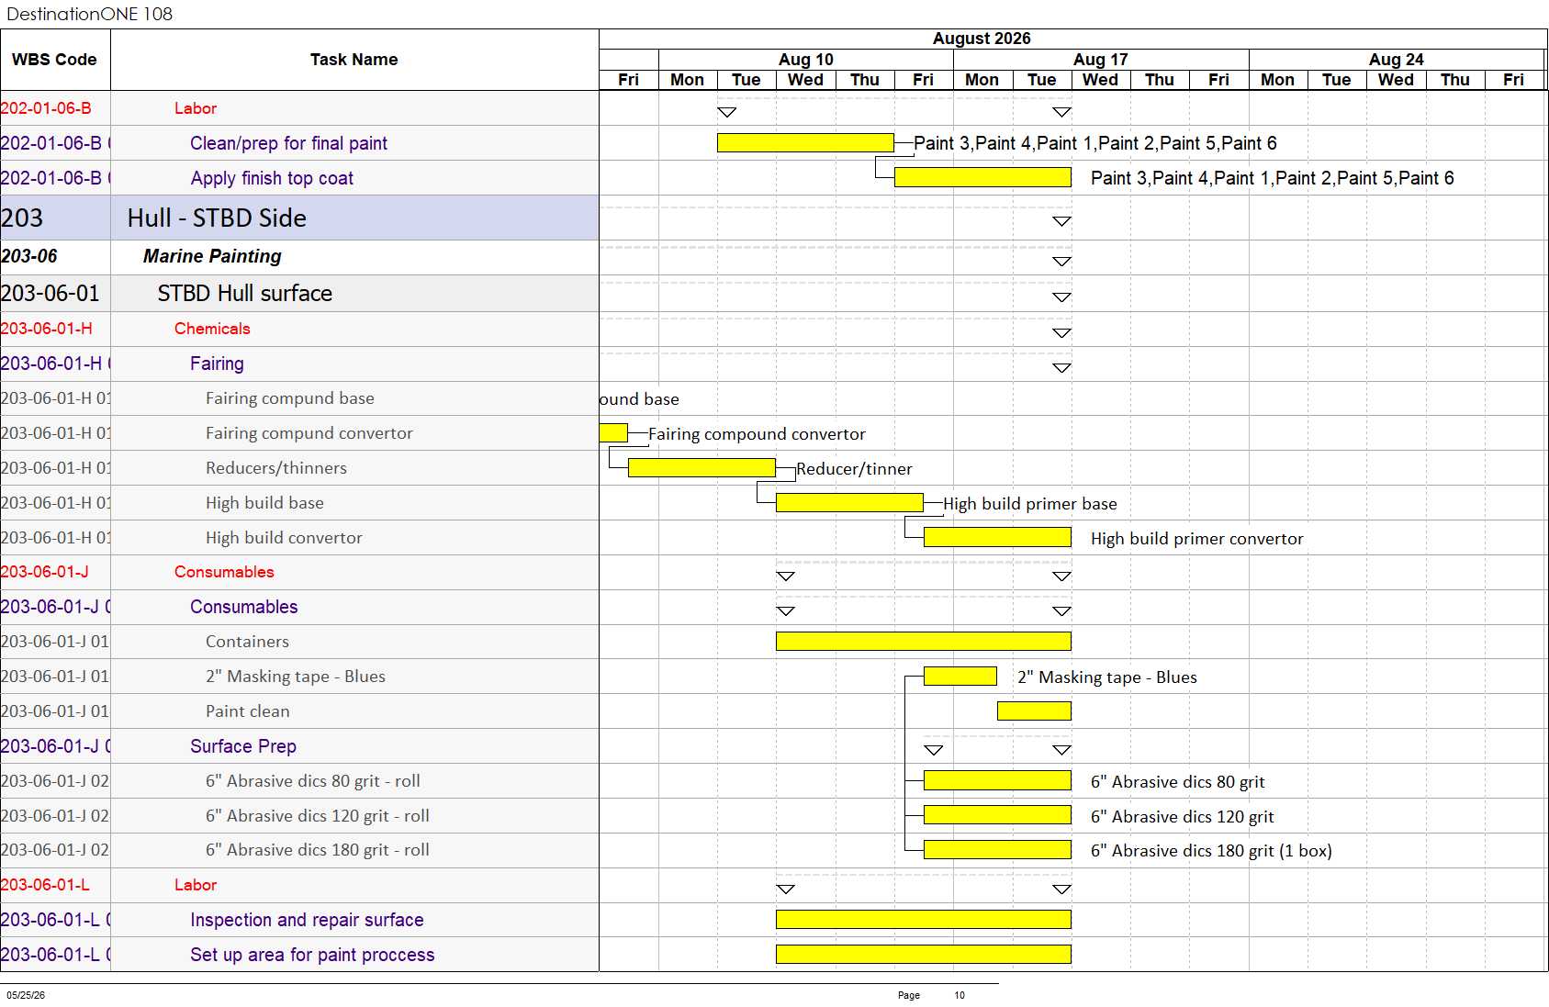1549x1007 pixels.
Task: Click WBS code 203-06-01-J
Action: pos(45,572)
